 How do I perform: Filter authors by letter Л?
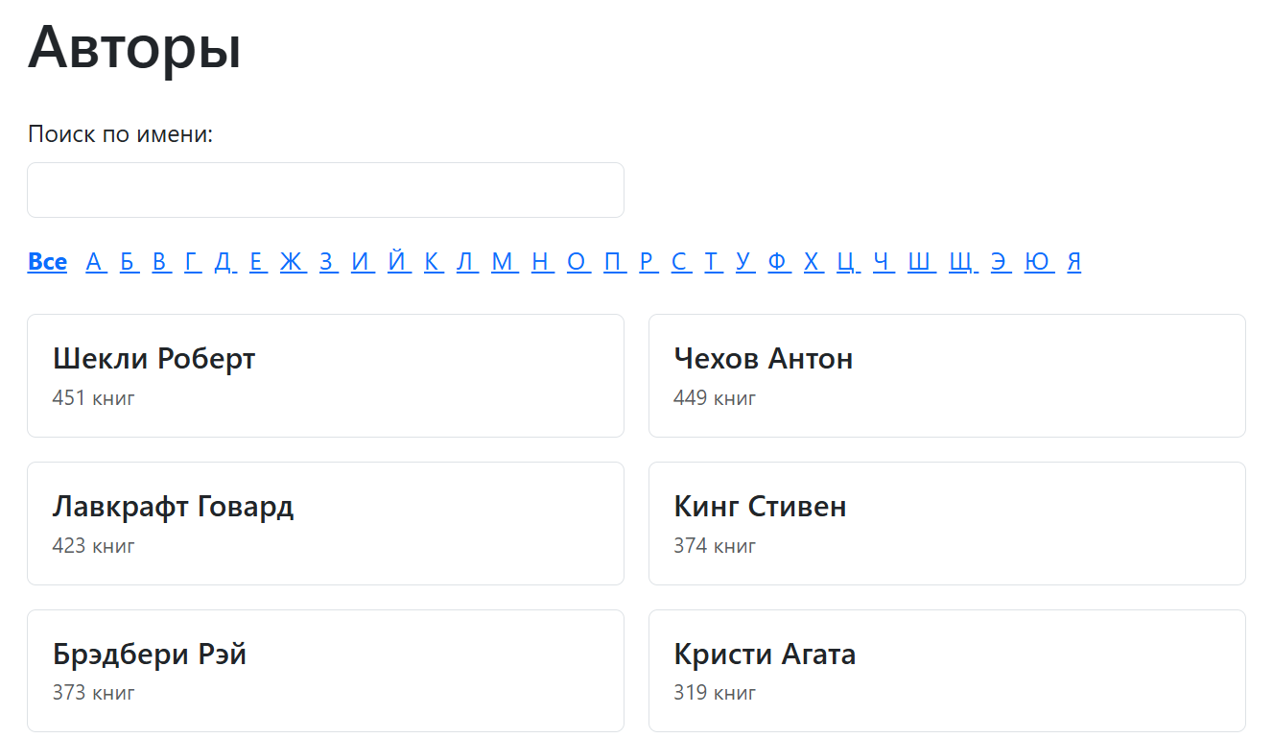pos(467,261)
